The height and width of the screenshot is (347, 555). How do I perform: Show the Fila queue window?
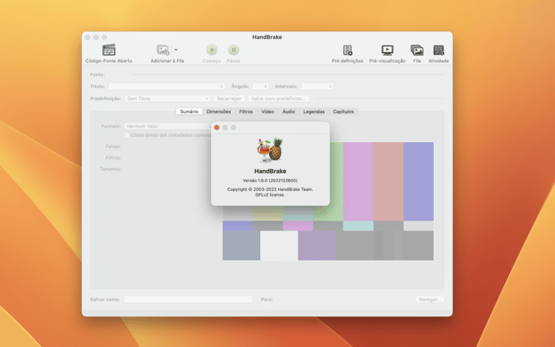pos(417,50)
